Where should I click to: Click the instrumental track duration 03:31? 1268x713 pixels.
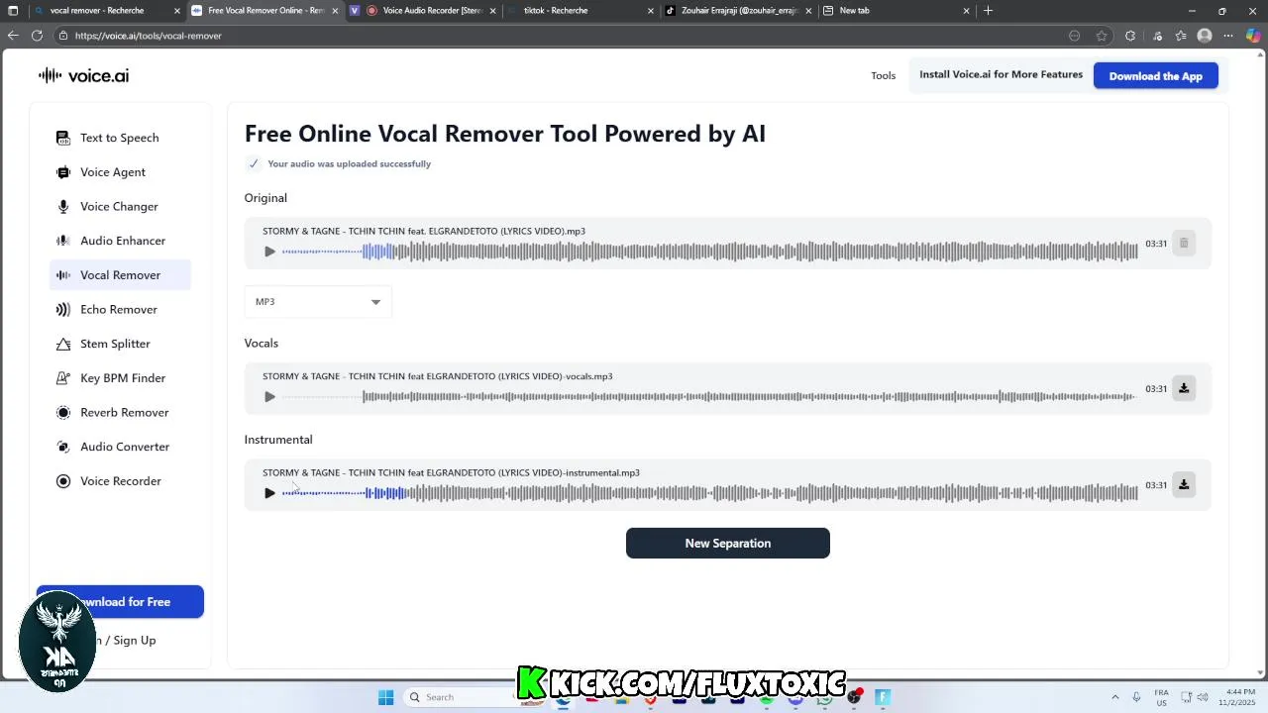pyautogui.click(x=1156, y=485)
